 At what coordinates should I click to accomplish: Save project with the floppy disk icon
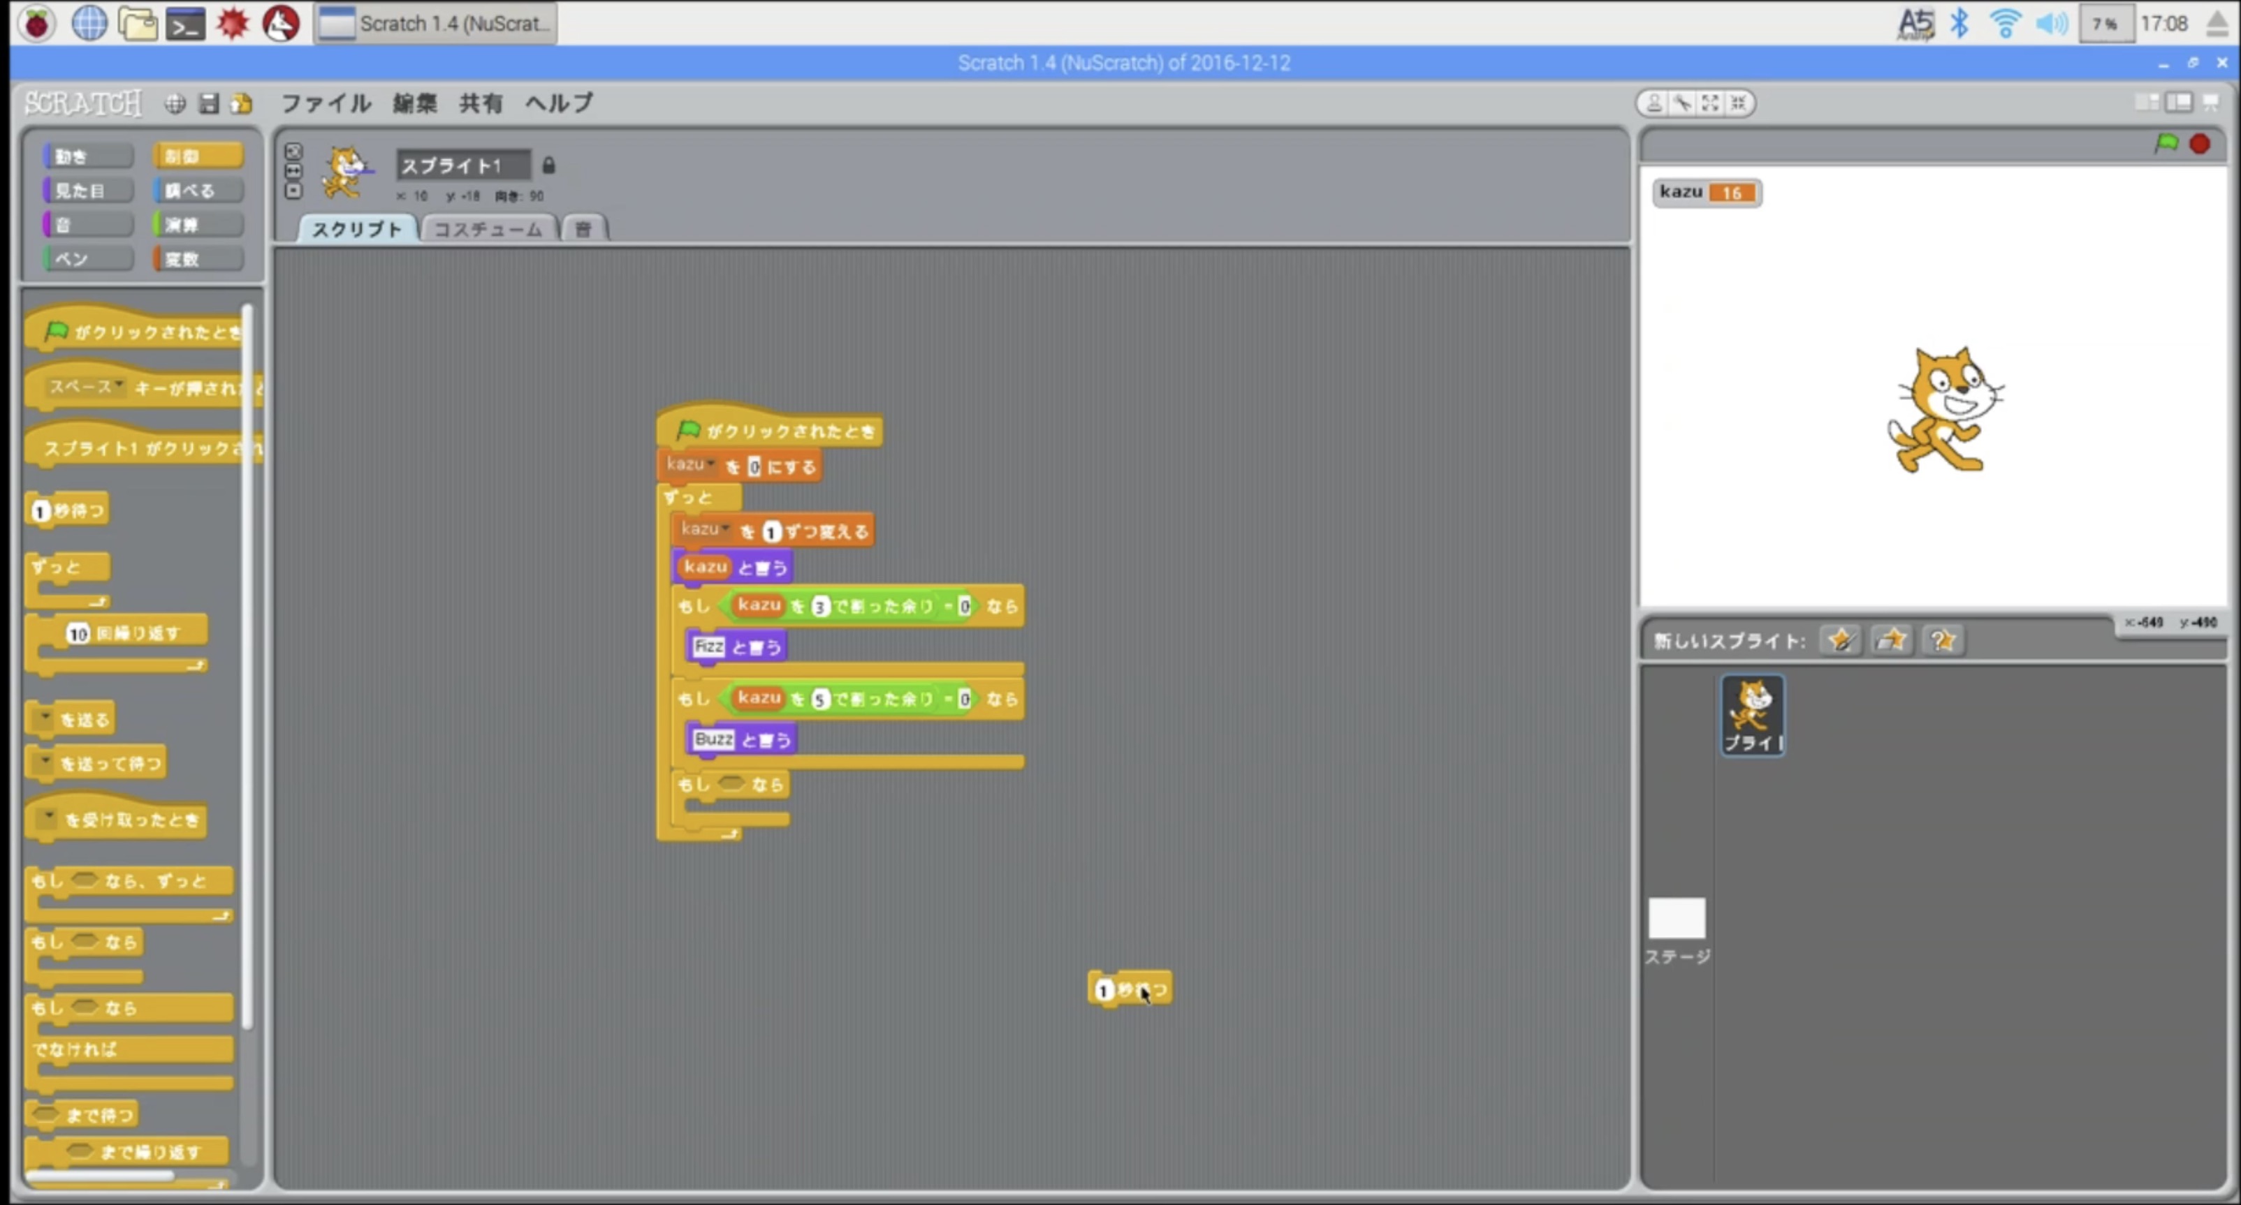click(x=209, y=103)
